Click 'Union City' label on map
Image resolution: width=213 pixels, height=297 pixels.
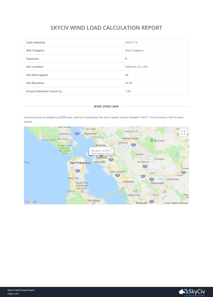point(134,195)
